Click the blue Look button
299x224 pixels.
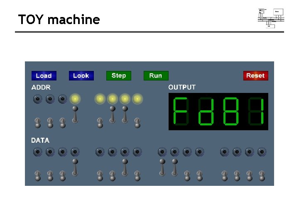(81, 75)
